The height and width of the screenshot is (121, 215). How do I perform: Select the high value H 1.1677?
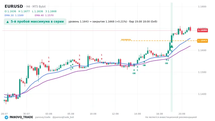24,11
